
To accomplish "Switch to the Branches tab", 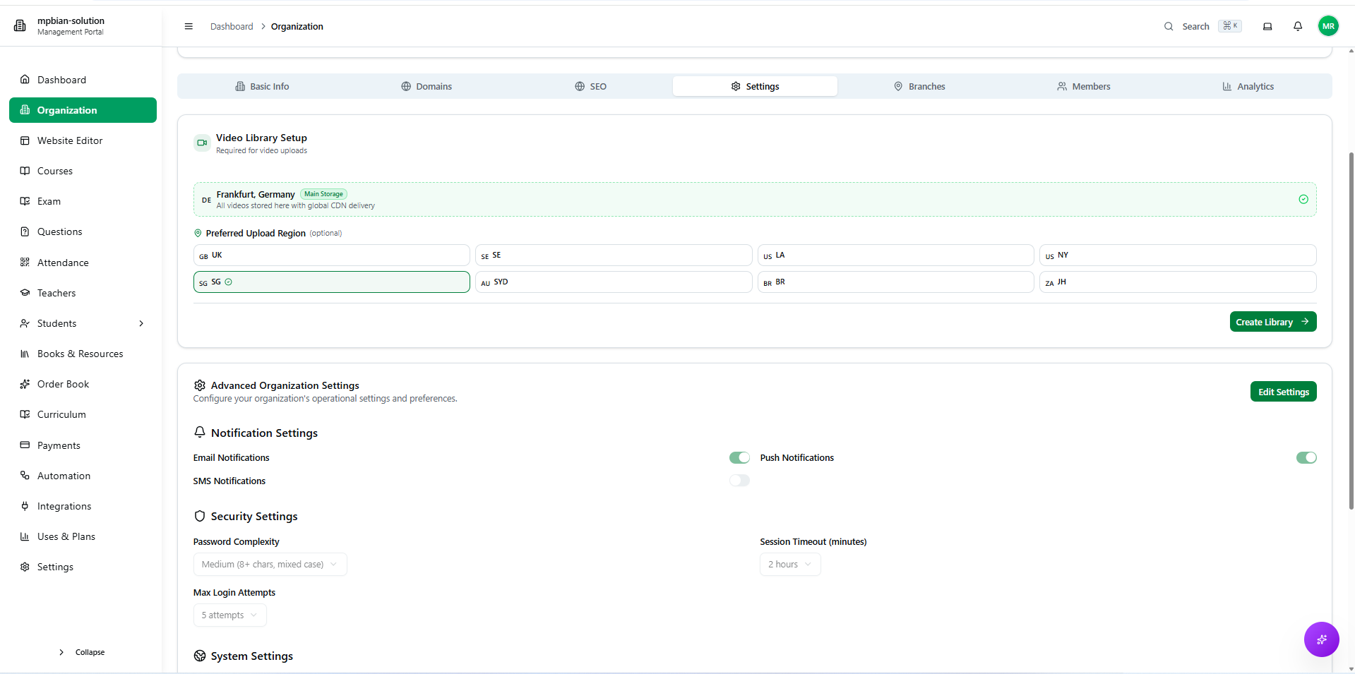I will pos(919,86).
